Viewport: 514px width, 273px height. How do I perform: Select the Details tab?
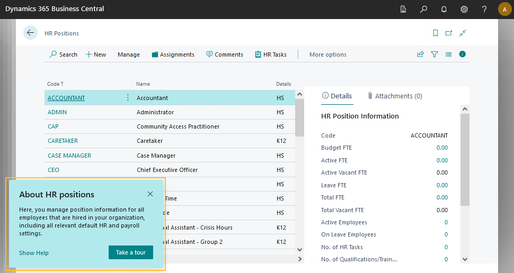(x=337, y=96)
